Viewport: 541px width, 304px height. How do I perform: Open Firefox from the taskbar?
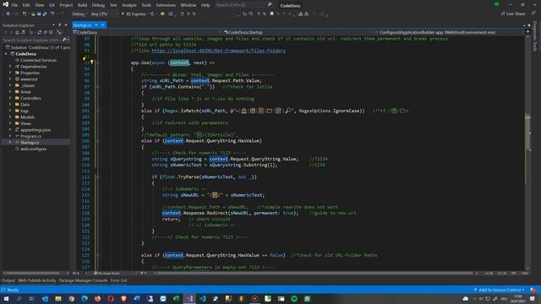pos(98,299)
